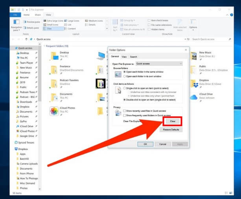Open the Podcast-Travelers folder tile

(x=64, y=84)
